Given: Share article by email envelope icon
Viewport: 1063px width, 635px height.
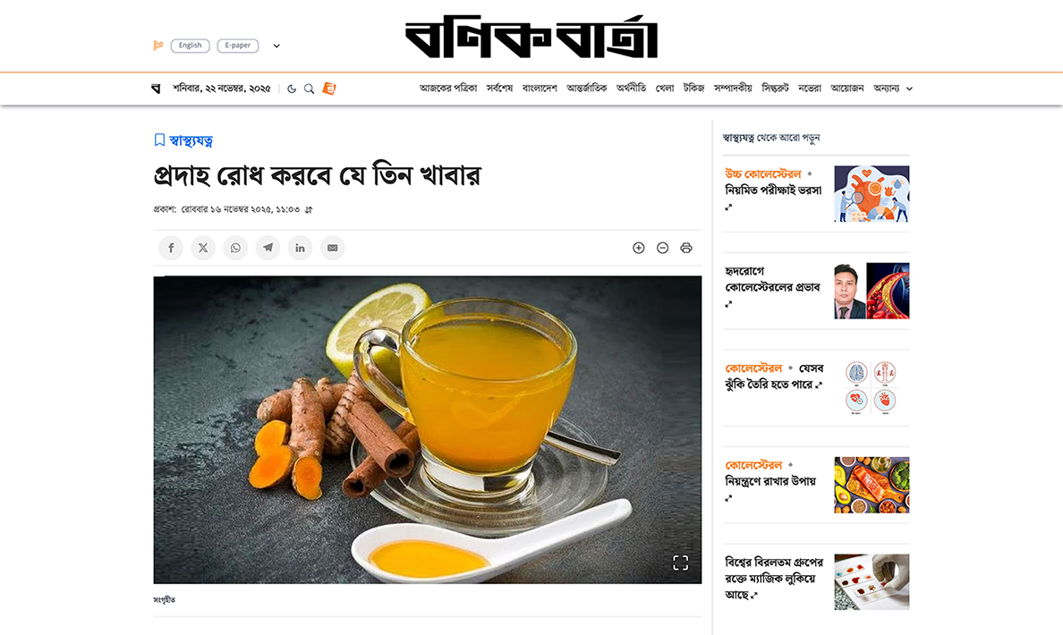Looking at the screenshot, I should (x=332, y=248).
